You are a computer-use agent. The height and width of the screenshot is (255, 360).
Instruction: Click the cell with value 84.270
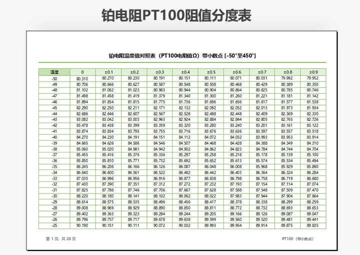pyautogui.click(x=82, y=137)
